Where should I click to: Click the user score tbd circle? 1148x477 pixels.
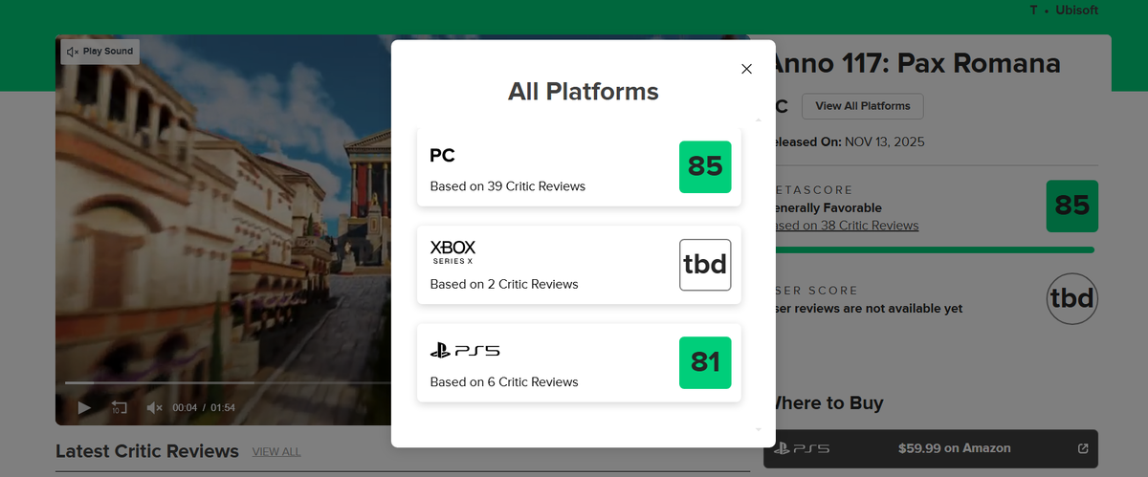point(1072,300)
